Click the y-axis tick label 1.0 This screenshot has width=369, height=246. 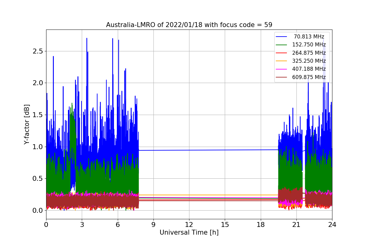point(38,147)
